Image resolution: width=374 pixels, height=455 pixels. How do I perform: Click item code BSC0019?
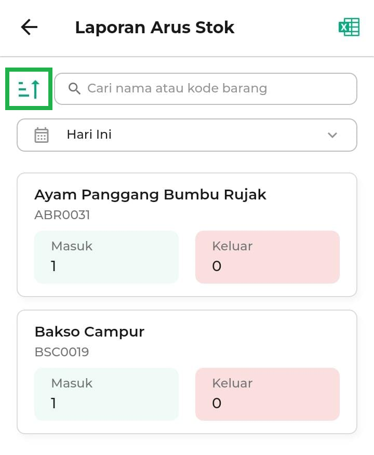point(62,352)
